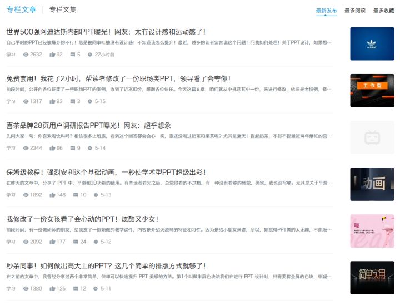The height and width of the screenshot is (305, 400).
Task: Click the clock icon beside 5-14
Action: point(90,148)
